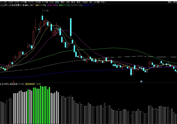The image size is (177, 124).
Task: Select the MA250 blue indicator label
Action: 88,5
